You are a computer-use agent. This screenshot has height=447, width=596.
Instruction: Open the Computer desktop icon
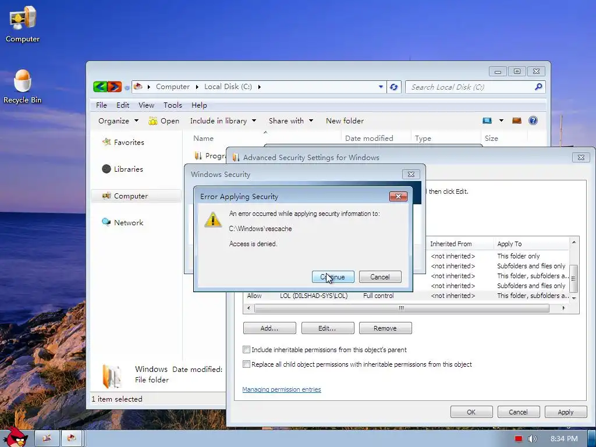(23, 23)
